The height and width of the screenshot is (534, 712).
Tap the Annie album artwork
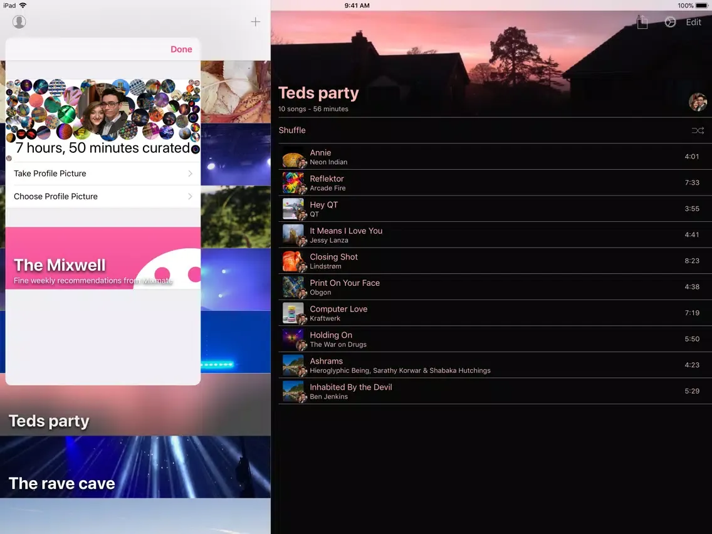[293, 157]
